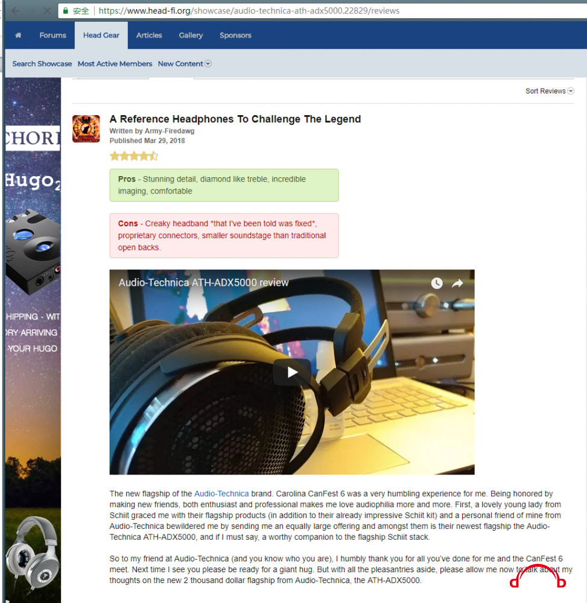Click the 'Written by Army-Firedawg' text
The width and height of the screenshot is (587, 603).
pos(152,131)
